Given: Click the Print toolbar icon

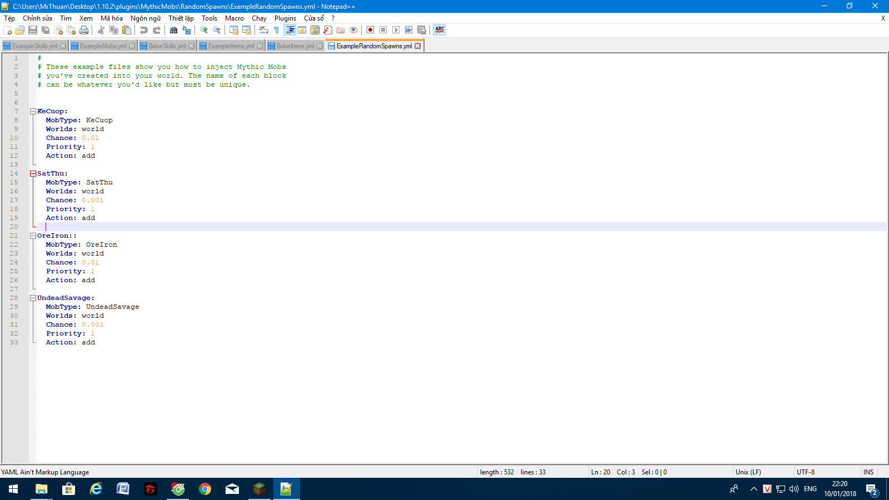Looking at the screenshot, I should tap(84, 30).
